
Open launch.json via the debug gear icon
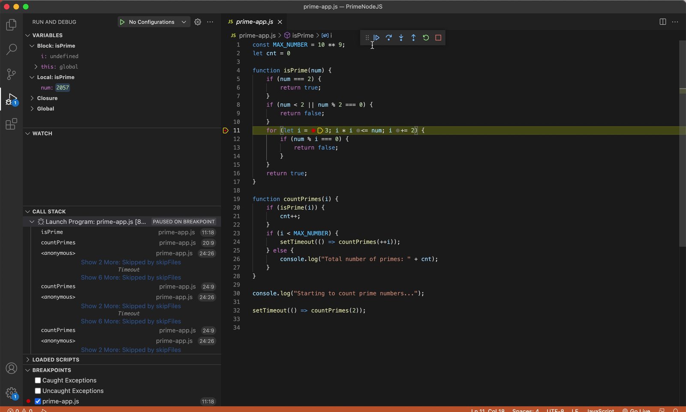198,22
